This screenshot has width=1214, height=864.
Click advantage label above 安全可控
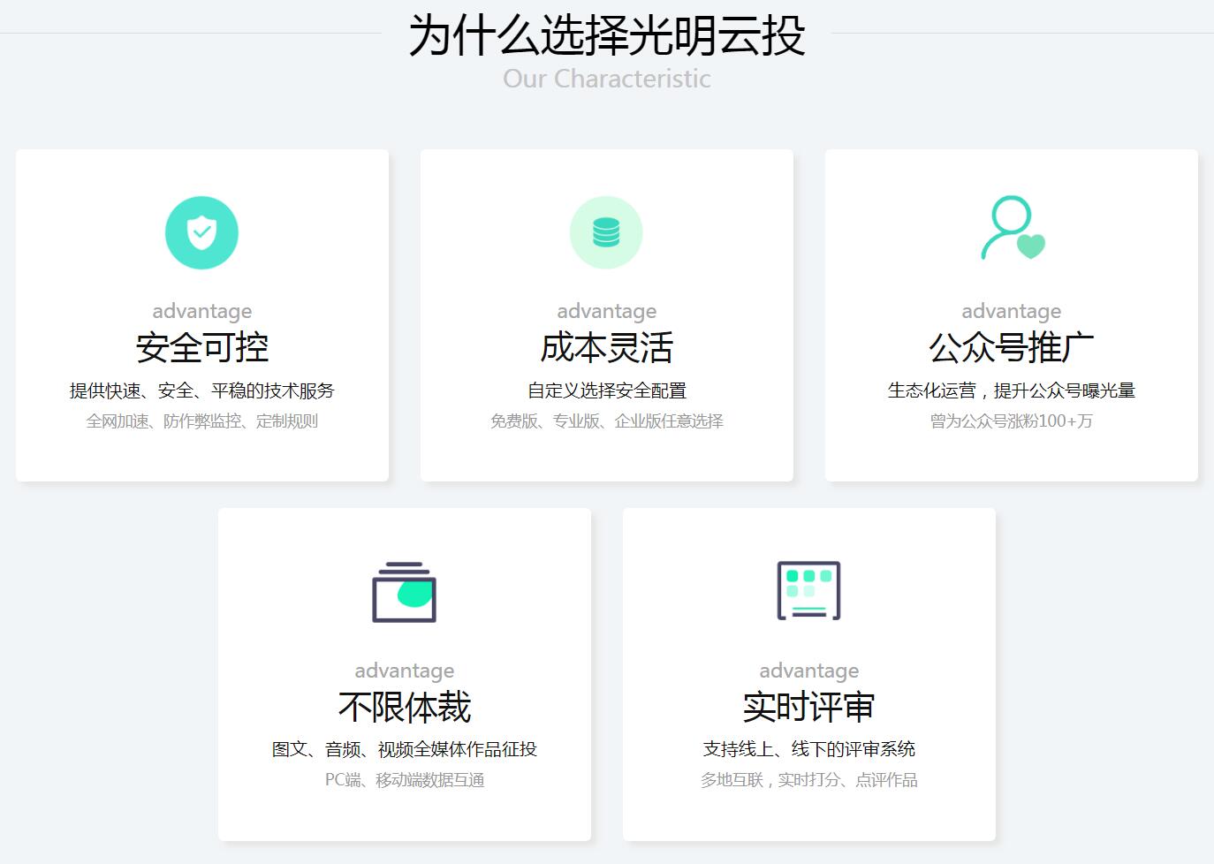[x=202, y=311]
